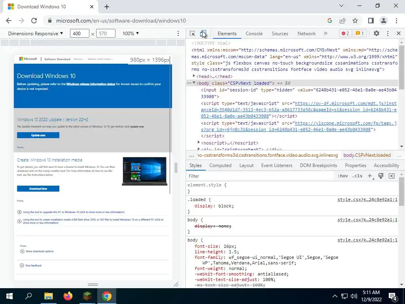Expand More download options
The height and width of the screenshot is (304, 405).
coord(37,251)
